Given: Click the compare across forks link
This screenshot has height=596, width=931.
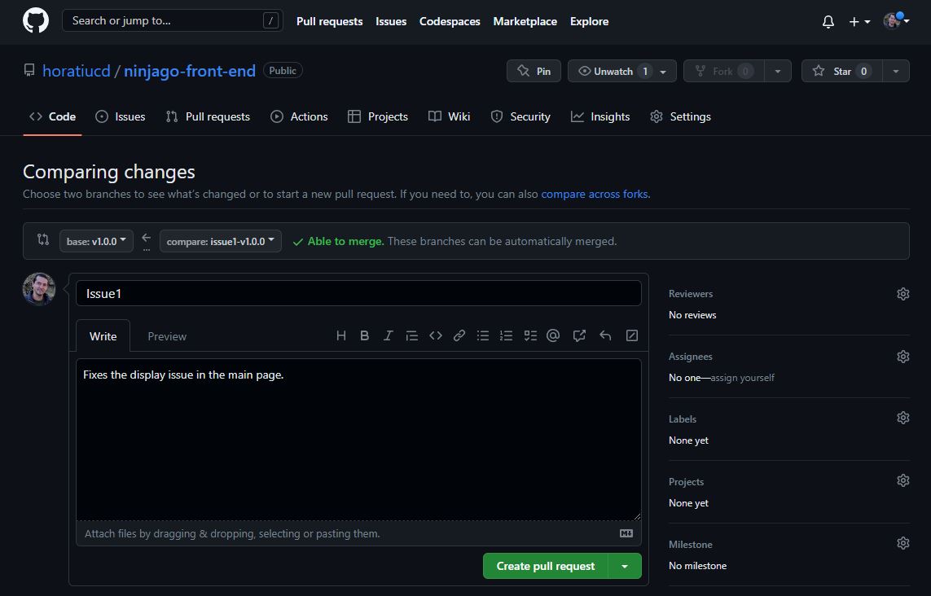Looking at the screenshot, I should point(595,194).
